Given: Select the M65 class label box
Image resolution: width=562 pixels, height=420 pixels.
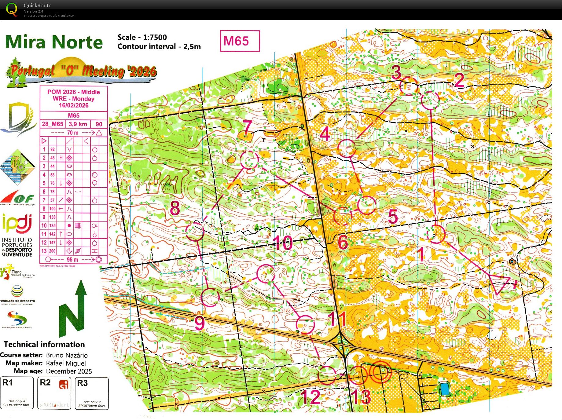Looking at the screenshot, I should tap(240, 41).
